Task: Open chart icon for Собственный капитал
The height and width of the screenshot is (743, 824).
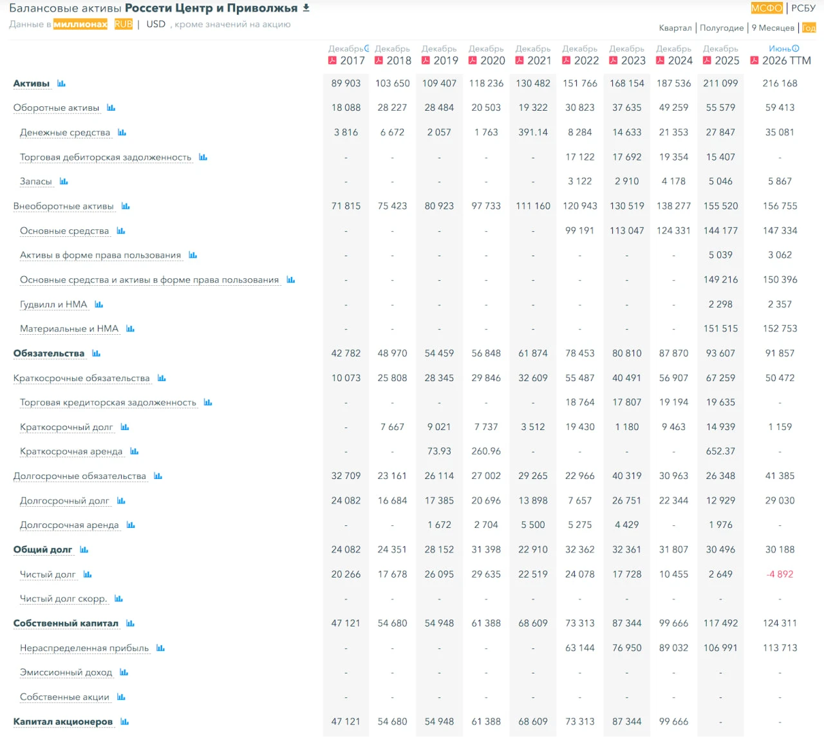Action: click(x=131, y=623)
